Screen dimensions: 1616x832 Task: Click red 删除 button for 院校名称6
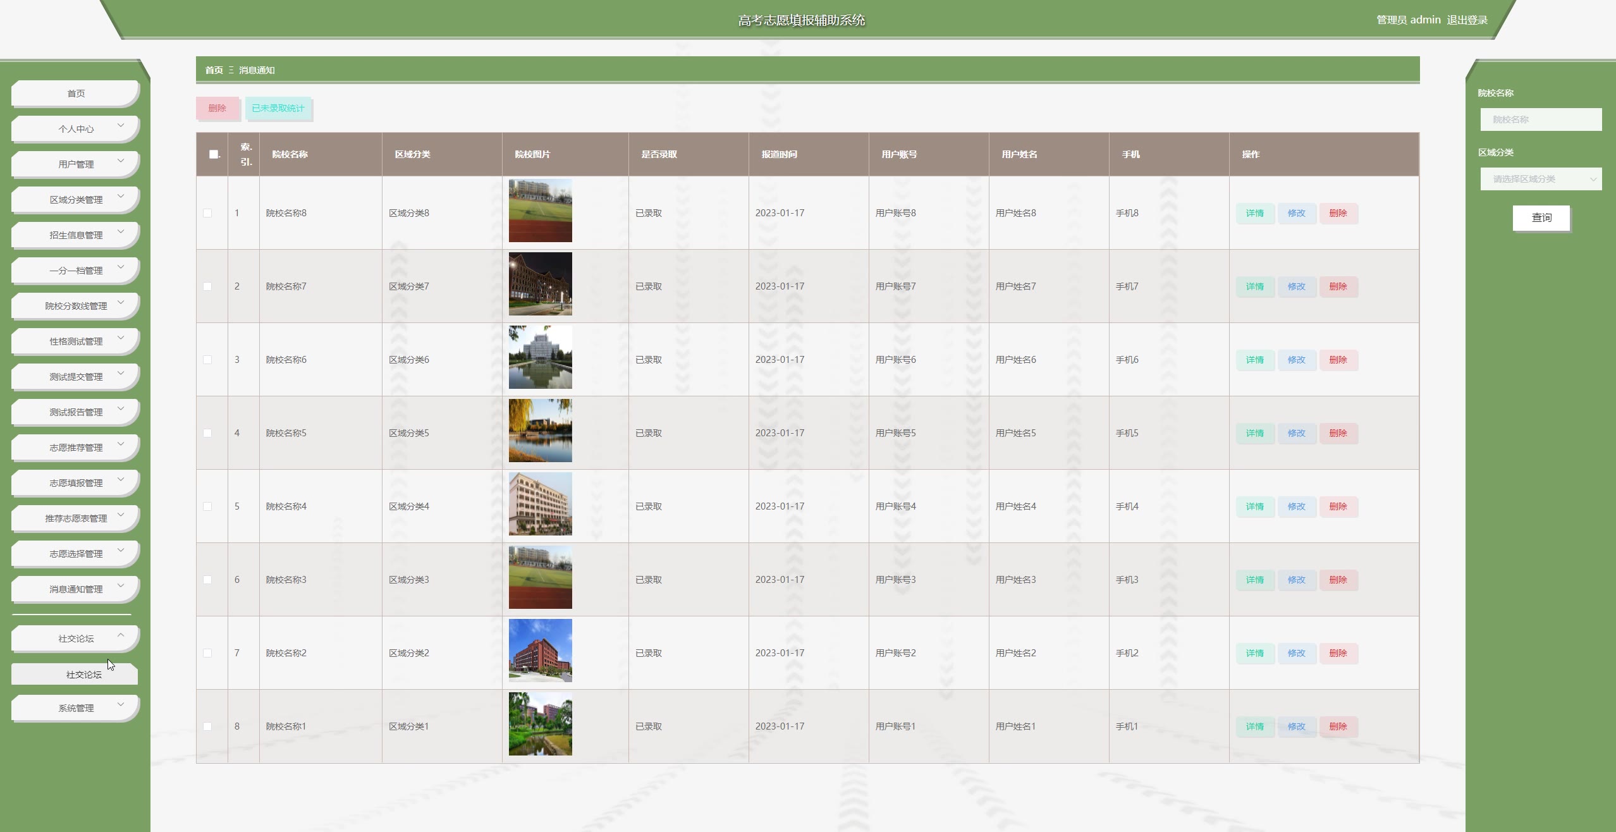(x=1338, y=360)
